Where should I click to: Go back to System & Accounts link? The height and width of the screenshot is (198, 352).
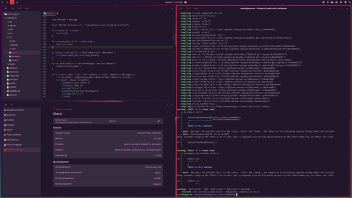[63, 109]
